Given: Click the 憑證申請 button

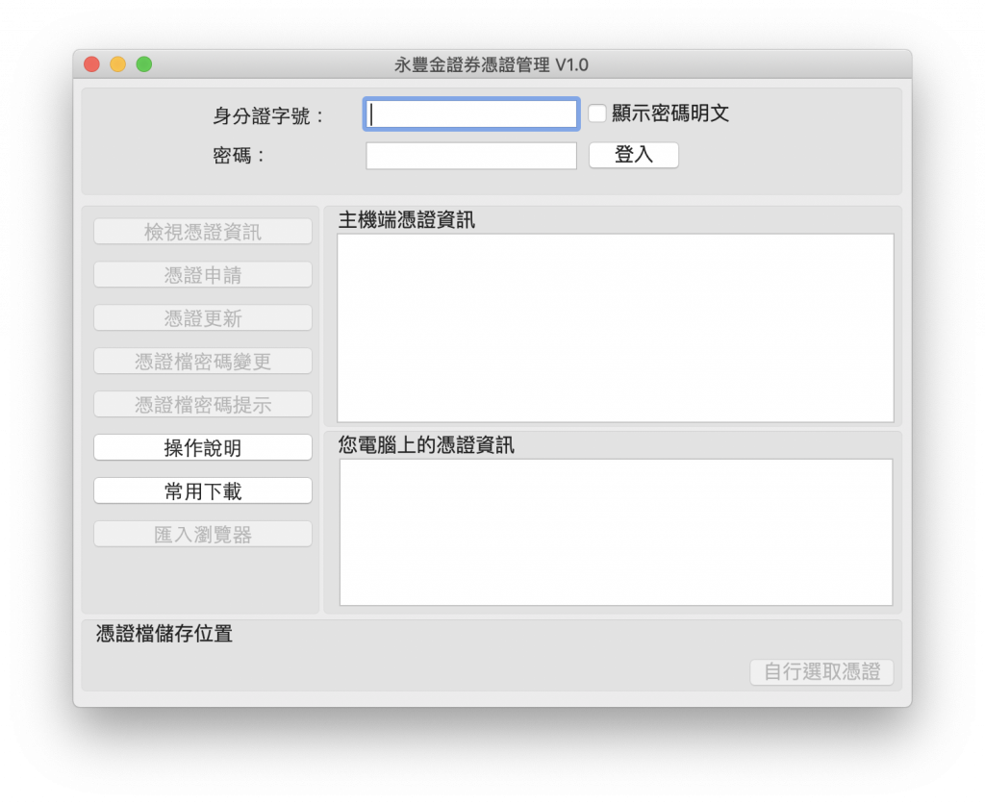Looking at the screenshot, I should 203,275.
